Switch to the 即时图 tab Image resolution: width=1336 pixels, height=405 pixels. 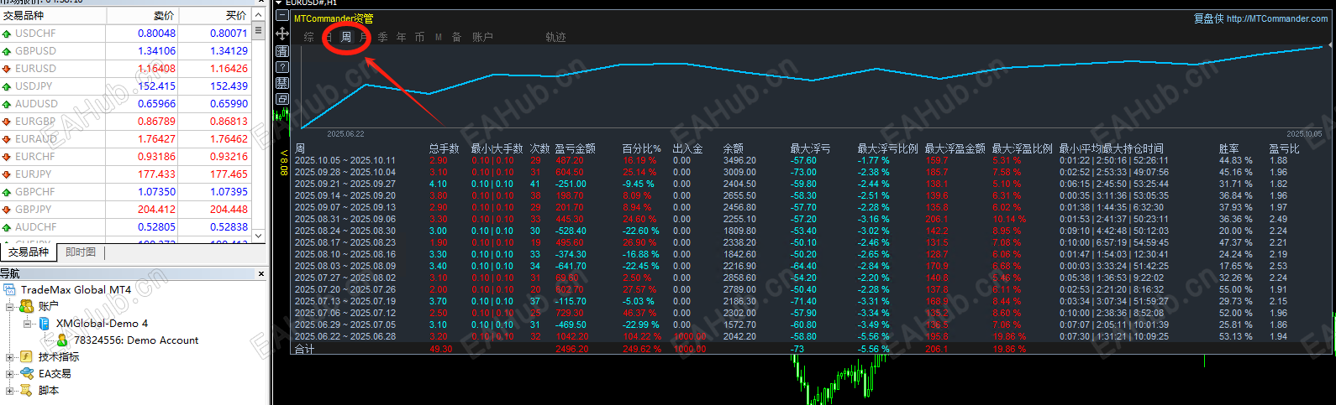(81, 252)
